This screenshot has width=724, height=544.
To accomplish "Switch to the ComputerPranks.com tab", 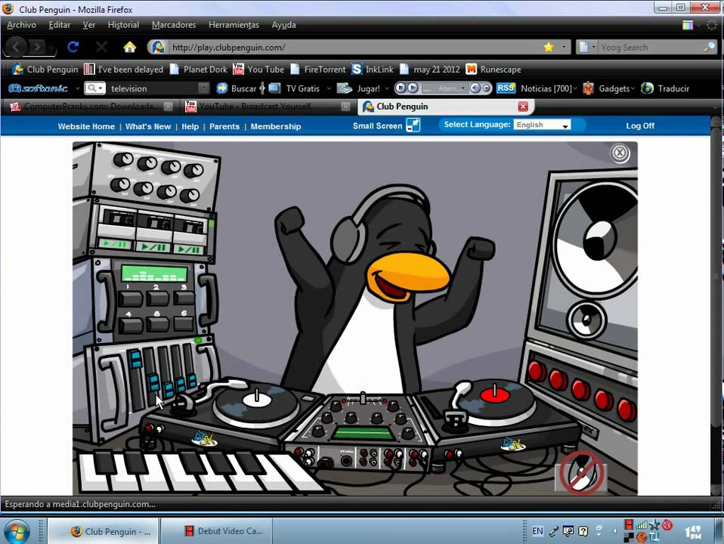I will click(x=91, y=107).
